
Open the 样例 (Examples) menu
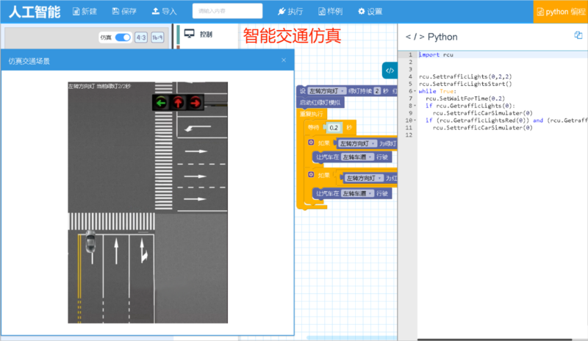330,12
